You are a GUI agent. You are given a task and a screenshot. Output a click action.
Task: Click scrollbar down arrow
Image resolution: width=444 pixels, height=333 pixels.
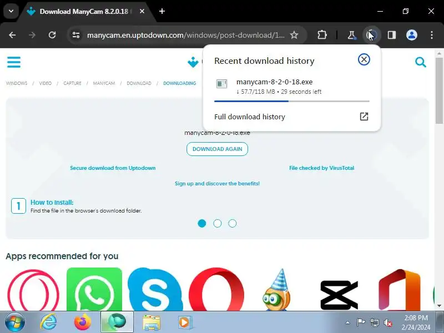(439, 306)
